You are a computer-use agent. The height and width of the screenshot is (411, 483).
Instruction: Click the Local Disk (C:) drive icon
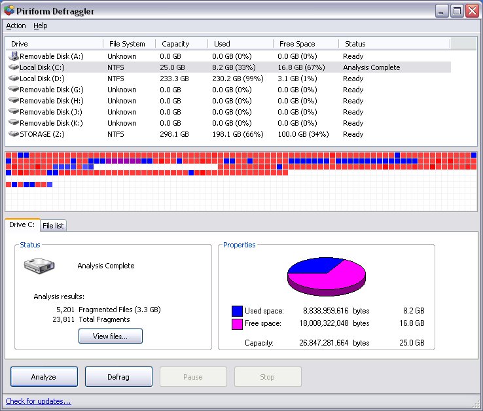click(14, 67)
